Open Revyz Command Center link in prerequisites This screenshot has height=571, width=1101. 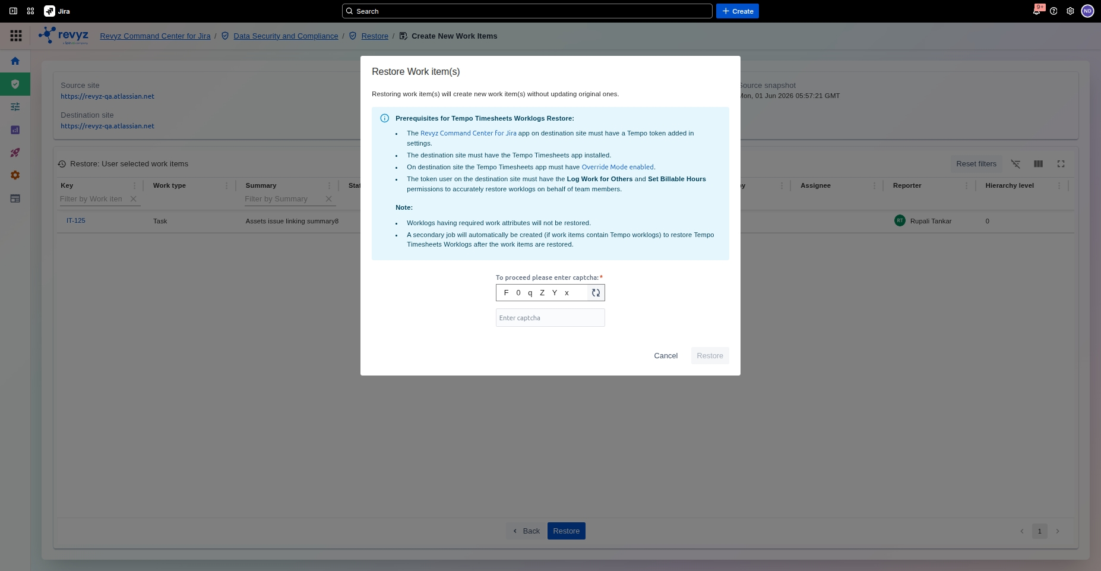coord(468,133)
